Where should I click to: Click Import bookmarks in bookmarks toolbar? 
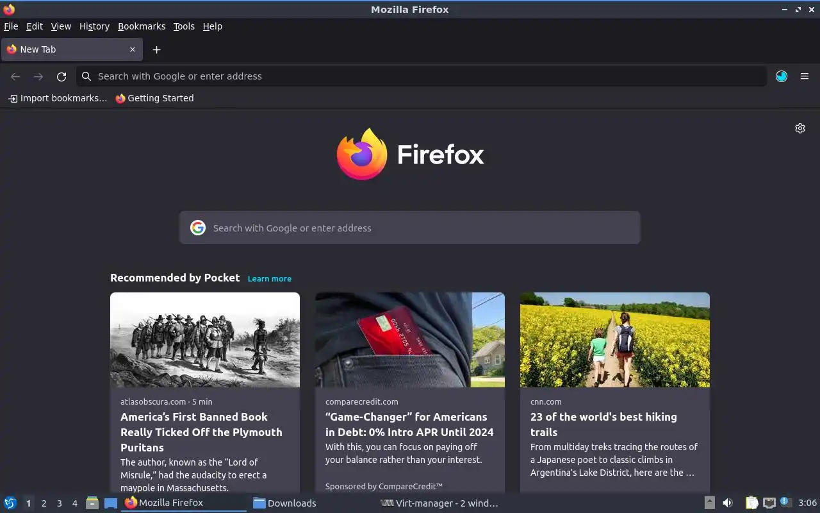coord(58,98)
